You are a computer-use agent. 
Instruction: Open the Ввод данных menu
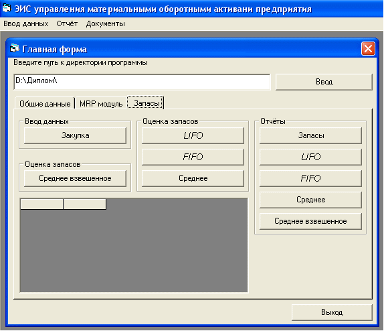pyautogui.click(x=26, y=23)
